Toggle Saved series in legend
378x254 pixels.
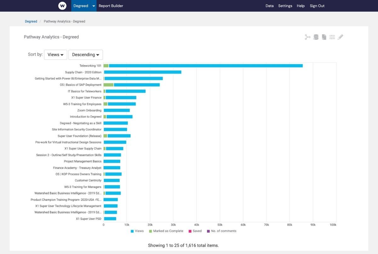195,231
